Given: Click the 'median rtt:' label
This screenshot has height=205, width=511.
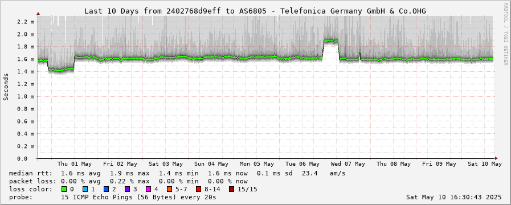Looking at the screenshot, I should click(30, 173).
